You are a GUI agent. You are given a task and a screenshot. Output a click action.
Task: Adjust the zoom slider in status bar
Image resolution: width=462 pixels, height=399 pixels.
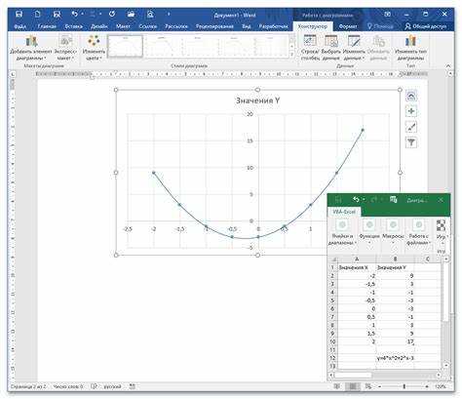click(404, 386)
